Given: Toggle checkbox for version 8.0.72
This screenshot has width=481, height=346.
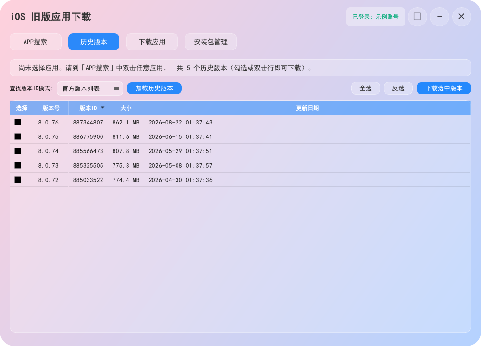Looking at the screenshot, I should (18, 180).
